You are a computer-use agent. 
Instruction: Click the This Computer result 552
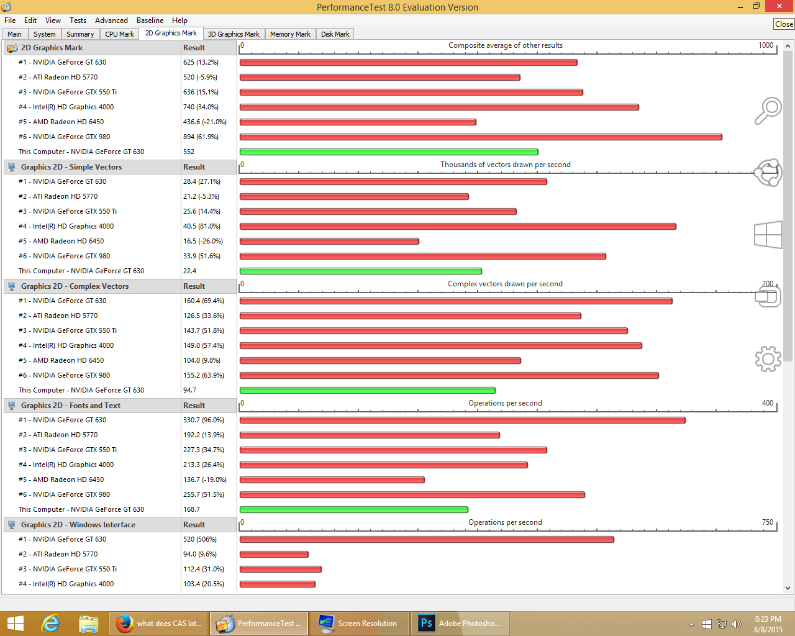click(189, 152)
